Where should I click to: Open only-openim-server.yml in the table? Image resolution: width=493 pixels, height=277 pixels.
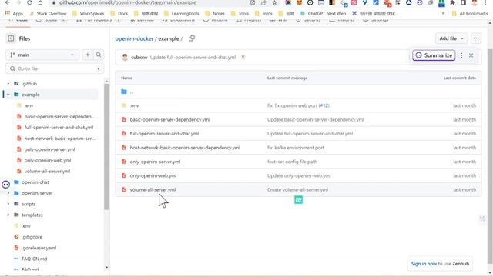[155, 162]
